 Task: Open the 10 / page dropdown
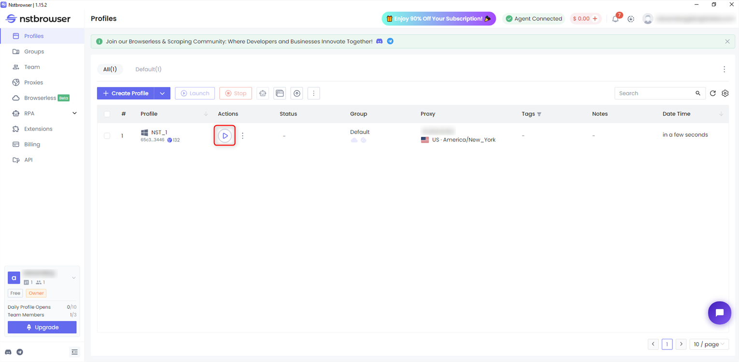point(709,344)
